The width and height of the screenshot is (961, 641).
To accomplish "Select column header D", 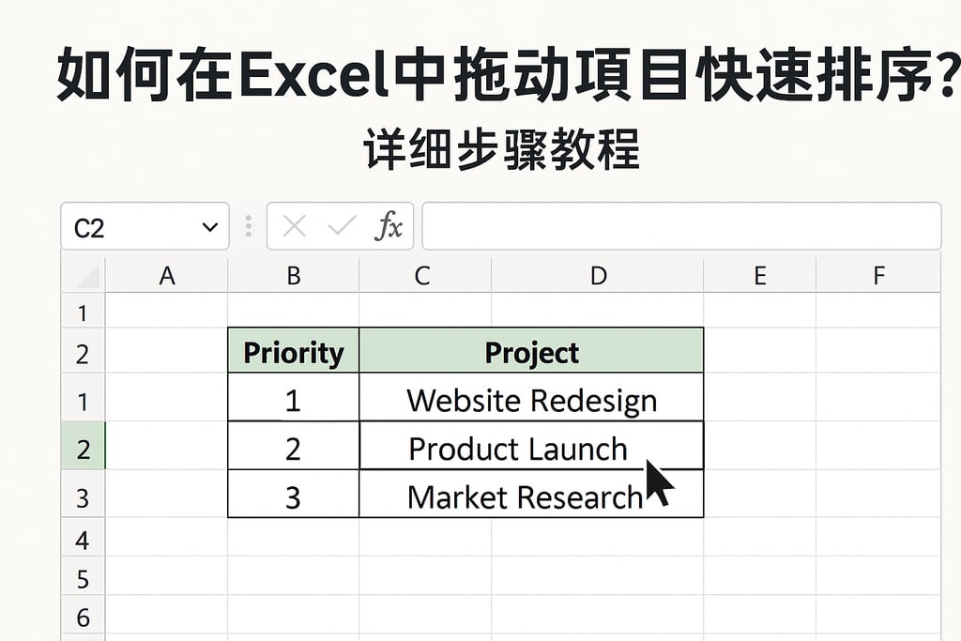I will pyautogui.click(x=598, y=276).
